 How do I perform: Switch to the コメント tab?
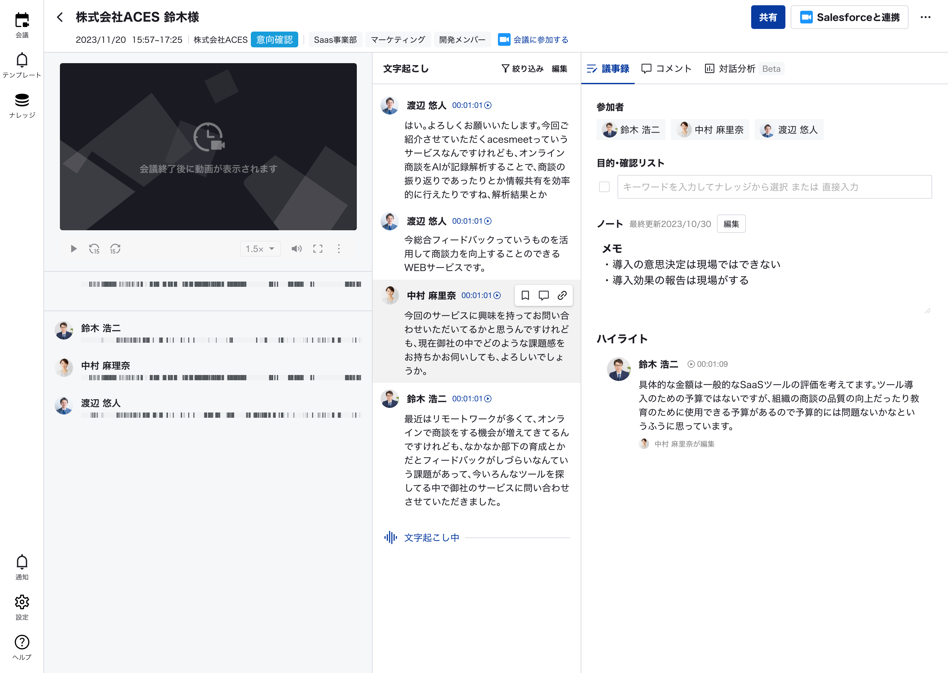click(x=666, y=69)
